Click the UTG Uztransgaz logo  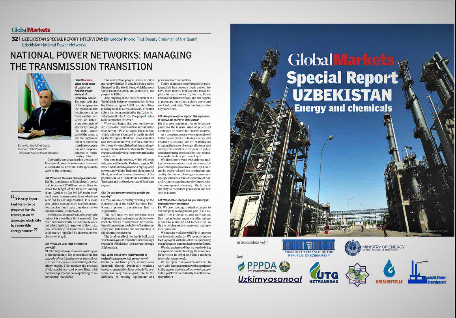[x=324, y=273]
